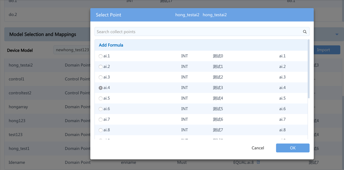Select the ai.2 radio button
The image size is (344, 170).
[x=101, y=67]
